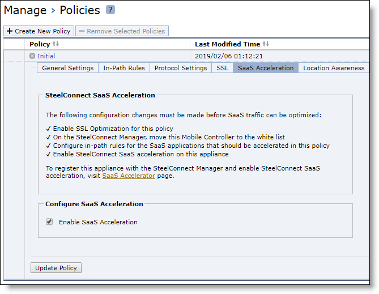This screenshot has width=379, height=294.
Task: Sort by Policy column arrows
Action: coord(56,44)
